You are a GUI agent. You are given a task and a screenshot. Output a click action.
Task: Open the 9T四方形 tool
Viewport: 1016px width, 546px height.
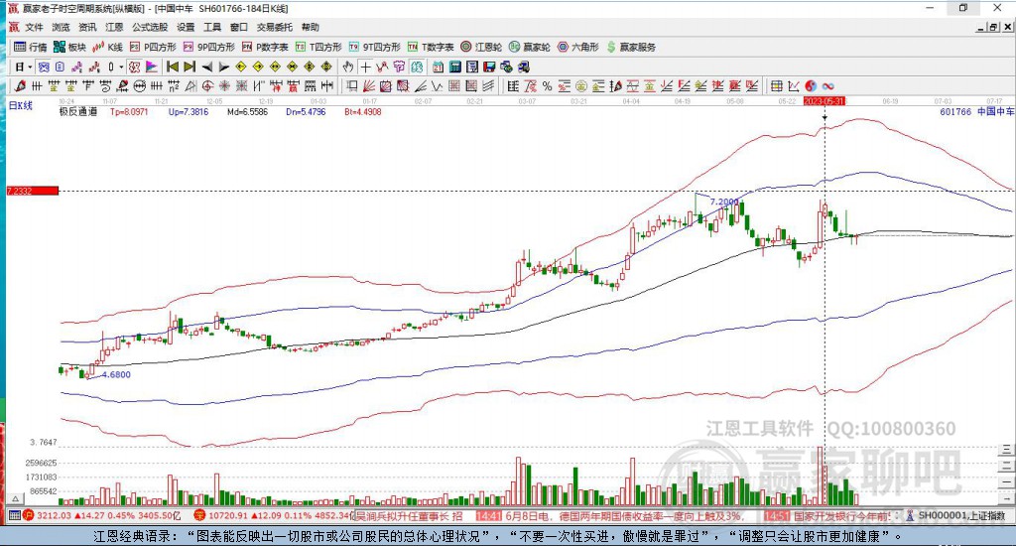point(374,47)
